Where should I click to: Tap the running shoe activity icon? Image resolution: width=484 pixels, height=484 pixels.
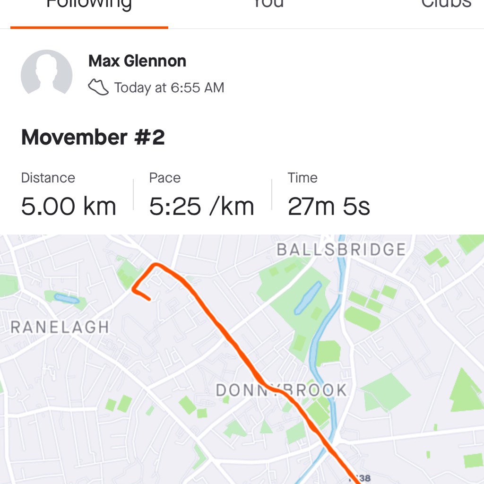point(98,87)
